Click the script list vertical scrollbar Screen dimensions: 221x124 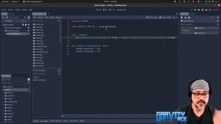click(60, 33)
